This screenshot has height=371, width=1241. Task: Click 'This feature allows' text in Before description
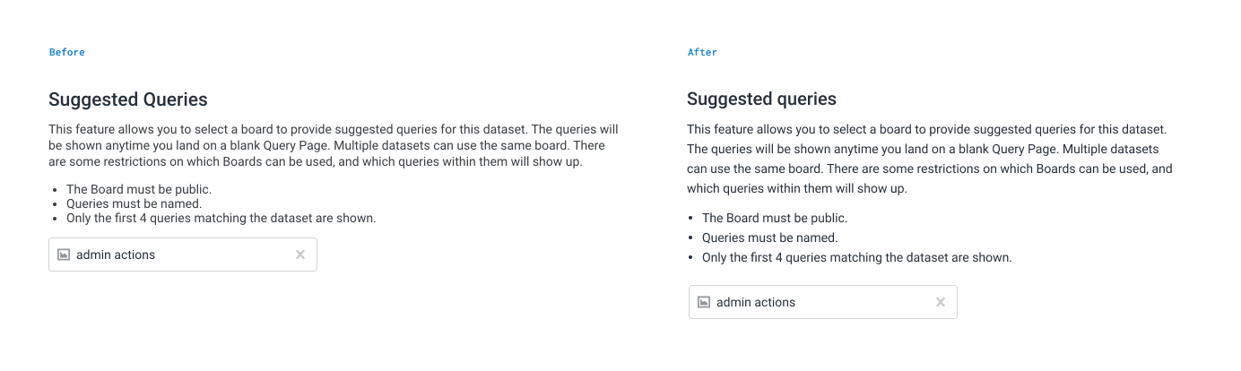(x=99, y=130)
